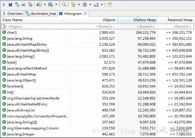Click the export results icon
Image resolution: width=195 pixels, height=138 pixels.
96,5
